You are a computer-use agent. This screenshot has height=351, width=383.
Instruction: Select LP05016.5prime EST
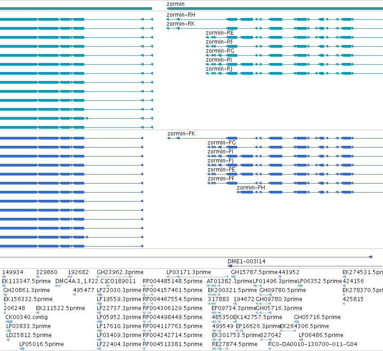(41, 344)
